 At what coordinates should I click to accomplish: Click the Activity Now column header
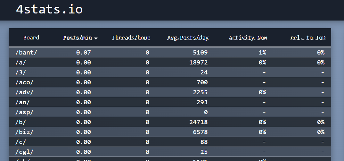click(x=248, y=38)
